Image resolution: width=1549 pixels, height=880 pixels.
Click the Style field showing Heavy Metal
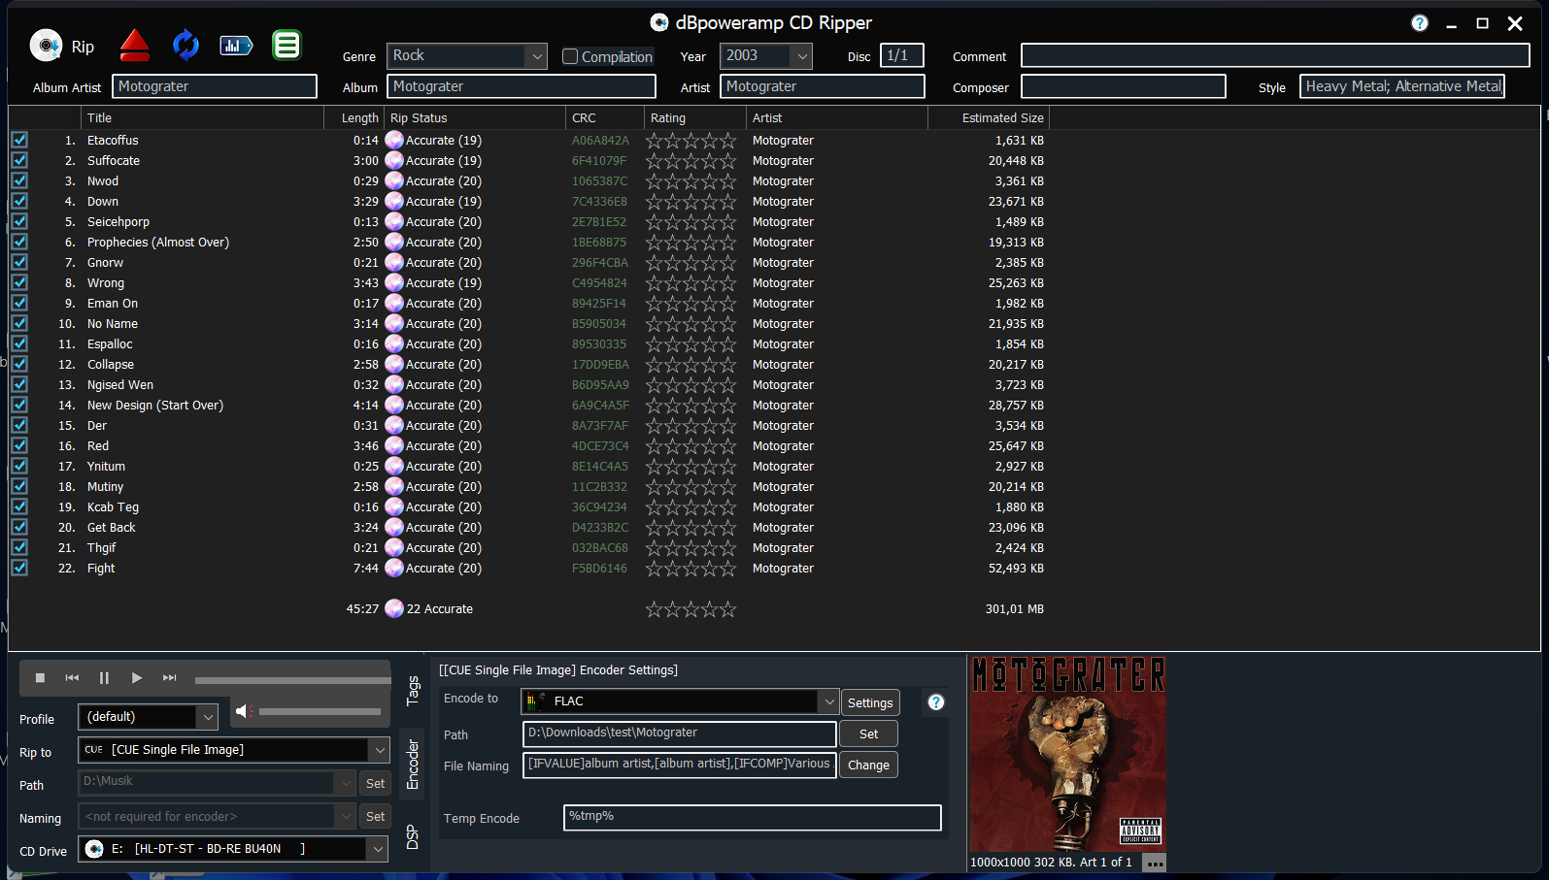pyautogui.click(x=1402, y=86)
